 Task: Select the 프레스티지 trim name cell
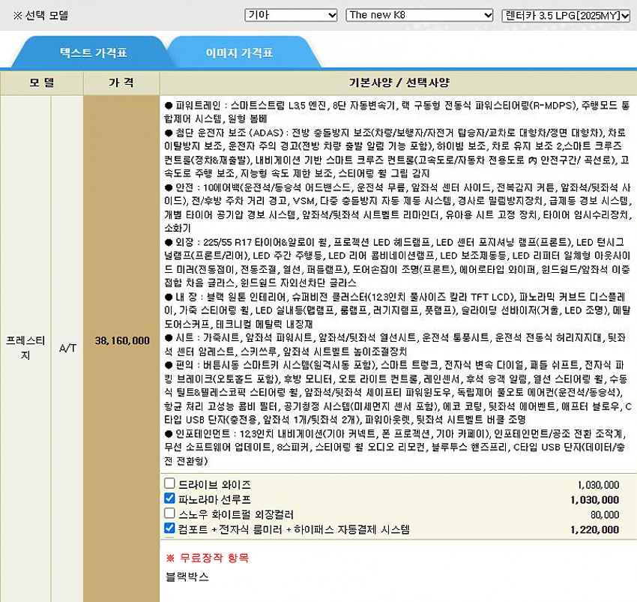coord(26,347)
